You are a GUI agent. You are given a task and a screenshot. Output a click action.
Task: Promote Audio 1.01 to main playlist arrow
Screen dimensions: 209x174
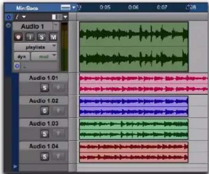58,87
